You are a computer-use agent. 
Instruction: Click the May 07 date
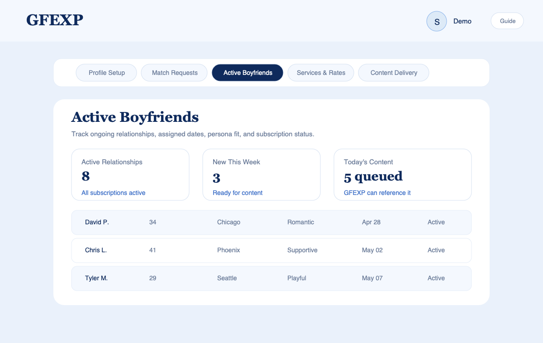pos(372,278)
